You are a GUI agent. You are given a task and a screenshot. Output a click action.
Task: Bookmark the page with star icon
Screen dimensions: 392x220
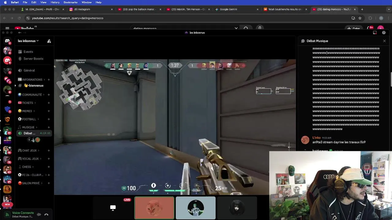point(360,18)
